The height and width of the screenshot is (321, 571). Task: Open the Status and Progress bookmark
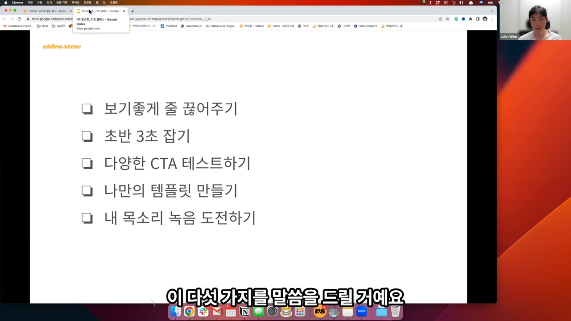click(221, 26)
